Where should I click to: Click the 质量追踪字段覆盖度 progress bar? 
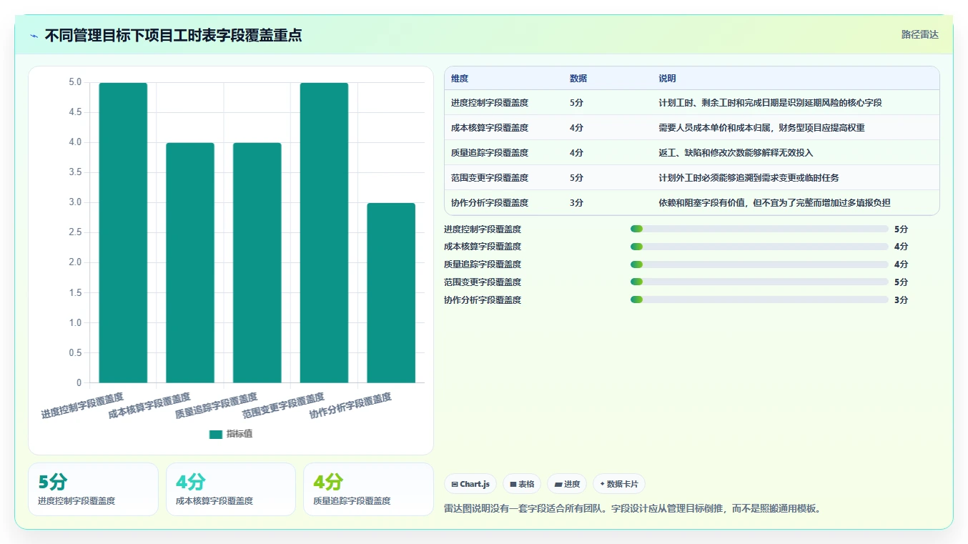(x=759, y=264)
